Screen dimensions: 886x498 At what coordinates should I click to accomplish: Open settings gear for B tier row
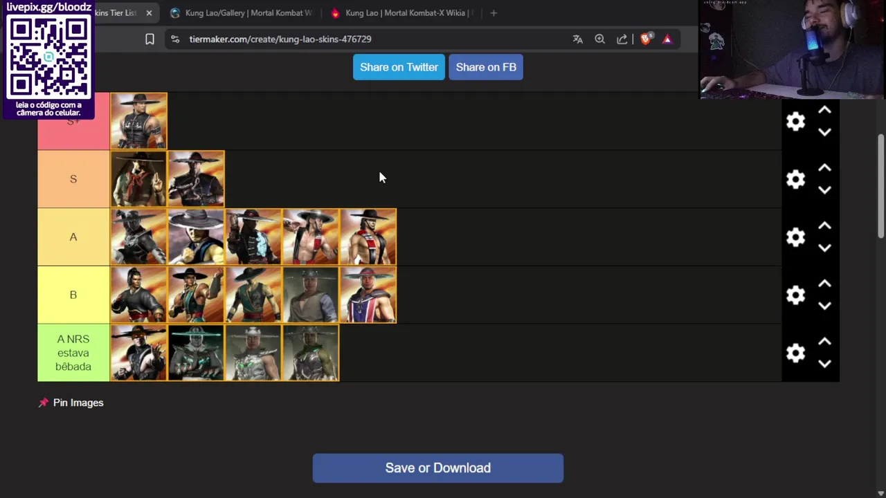[x=796, y=295]
